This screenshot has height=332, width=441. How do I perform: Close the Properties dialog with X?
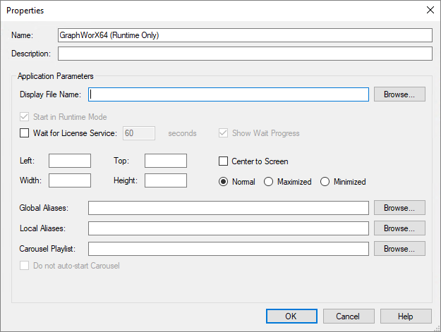tap(430, 10)
